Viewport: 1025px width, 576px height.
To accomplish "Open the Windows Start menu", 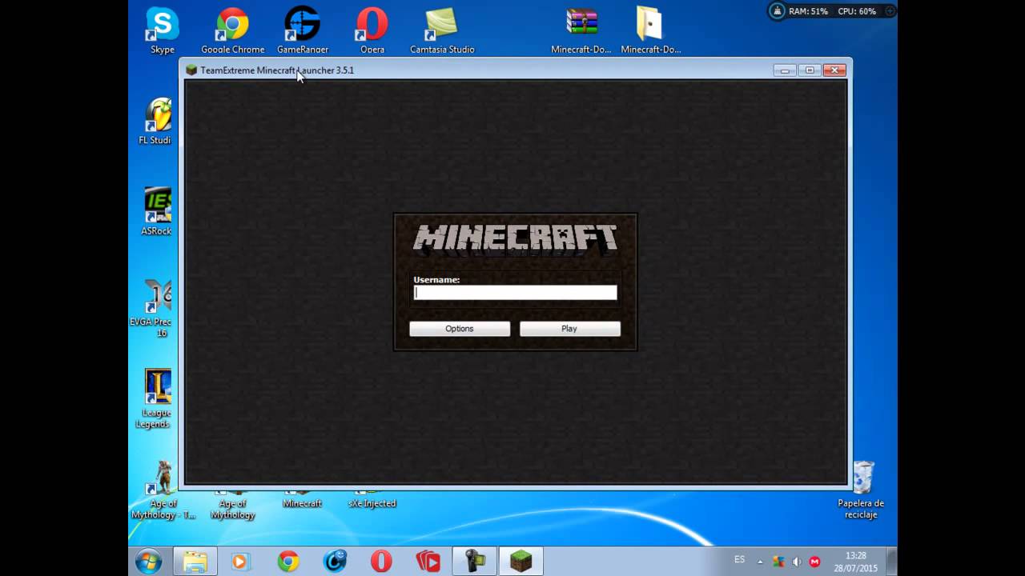I will 148,562.
